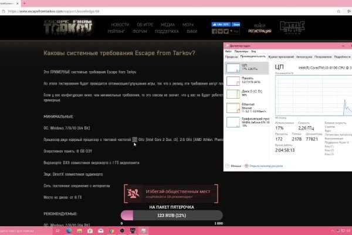Close the current browser tab

[x=18, y=4]
